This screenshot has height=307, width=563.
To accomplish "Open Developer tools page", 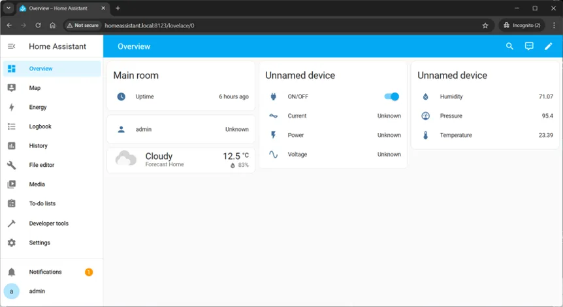I will [x=48, y=224].
